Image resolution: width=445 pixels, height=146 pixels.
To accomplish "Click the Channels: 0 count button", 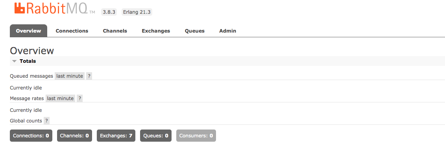I will coord(74,135).
